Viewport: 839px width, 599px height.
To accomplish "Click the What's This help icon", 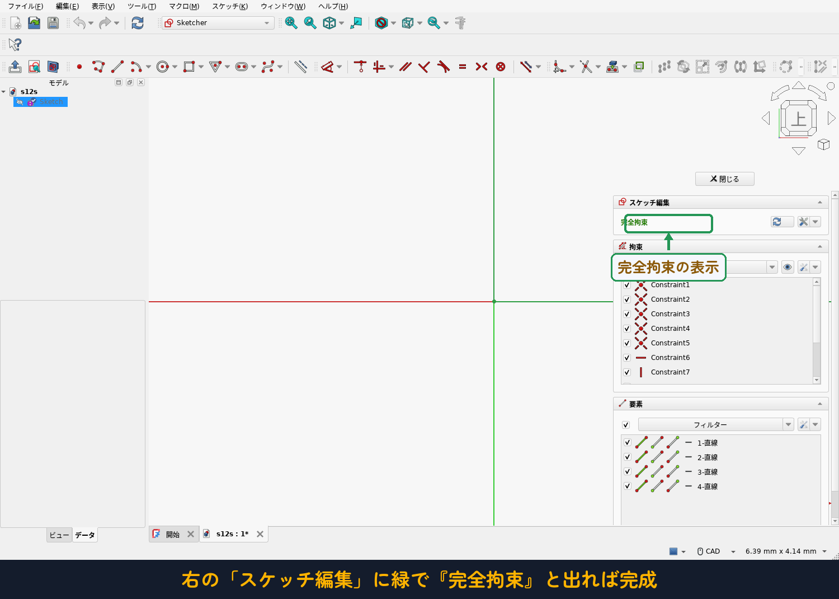I will pyautogui.click(x=15, y=44).
